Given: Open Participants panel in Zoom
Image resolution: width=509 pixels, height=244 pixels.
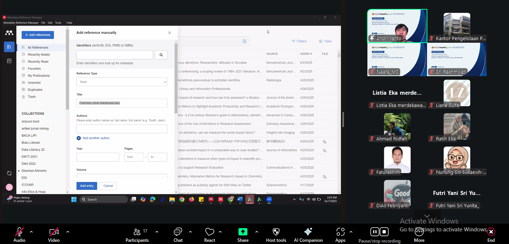Looking at the screenshot, I should (137, 235).
